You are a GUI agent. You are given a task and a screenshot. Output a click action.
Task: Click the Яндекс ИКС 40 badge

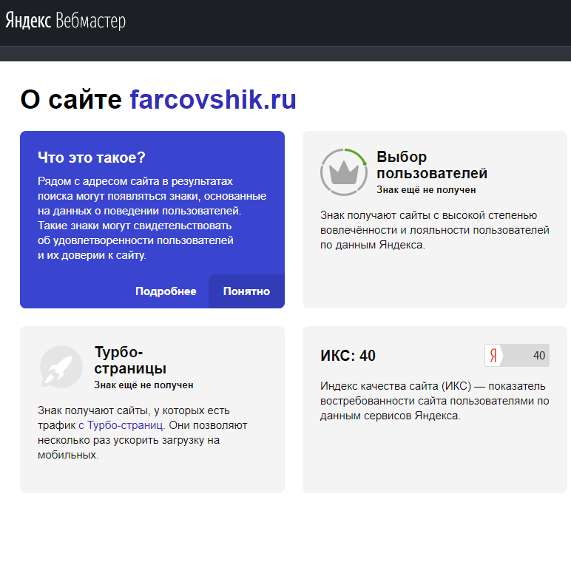click(517, 355)
